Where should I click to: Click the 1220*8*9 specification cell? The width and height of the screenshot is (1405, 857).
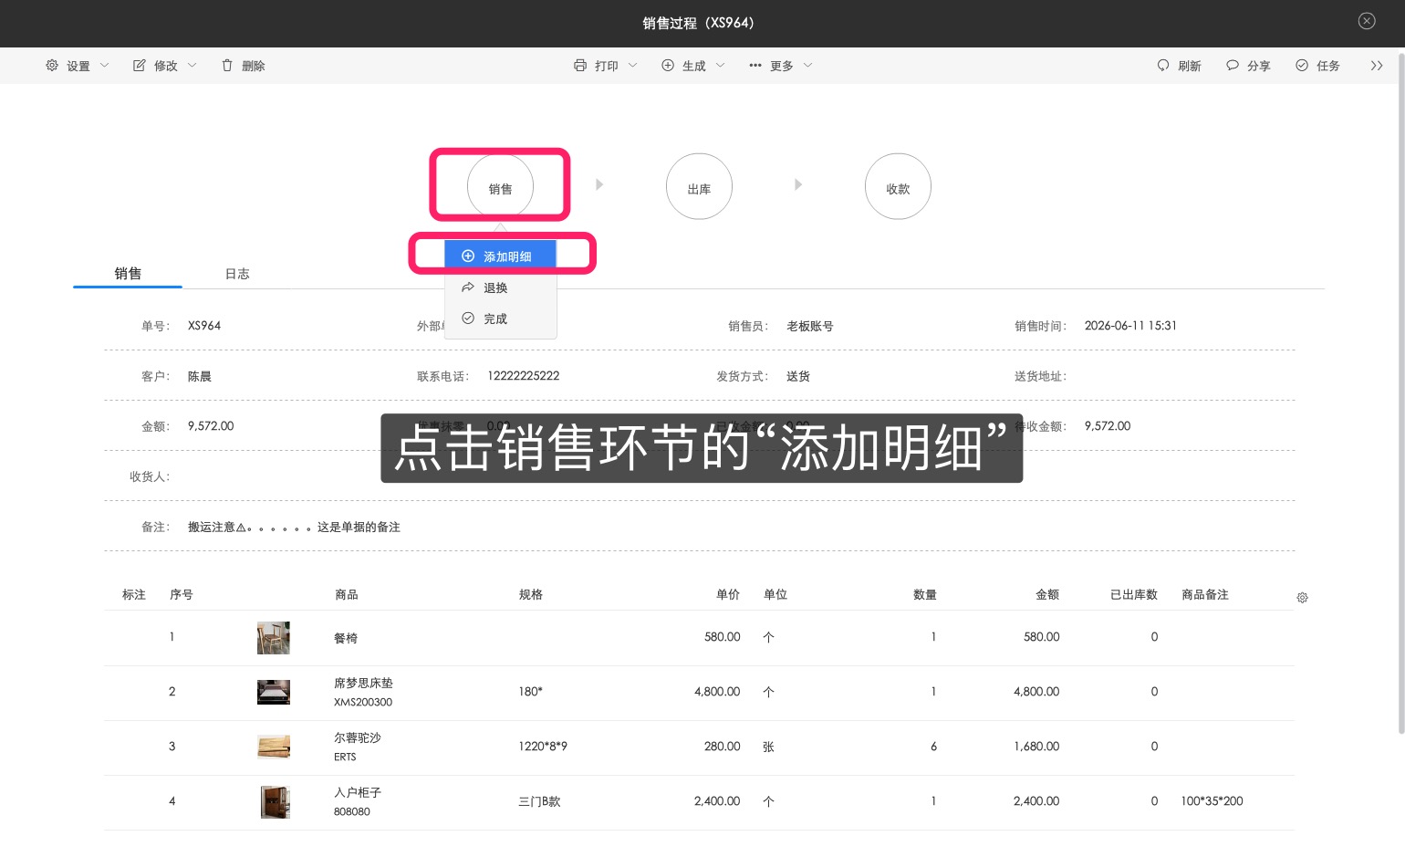pyautogui.click(x=543, y=747)
